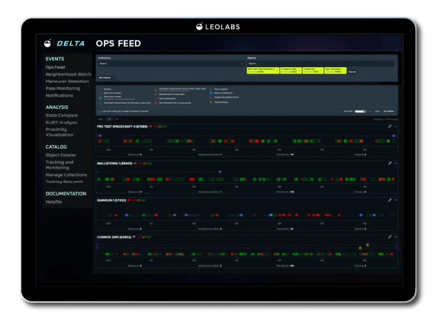Click the Tasking Requests sidebar entry
The image size is (437, 328).
tap(64, 182)
